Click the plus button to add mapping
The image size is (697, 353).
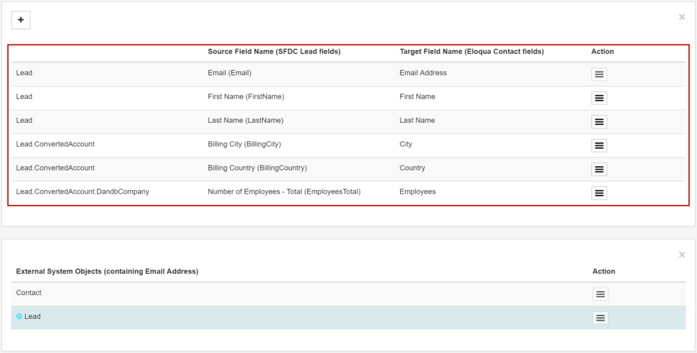point(20,20)
